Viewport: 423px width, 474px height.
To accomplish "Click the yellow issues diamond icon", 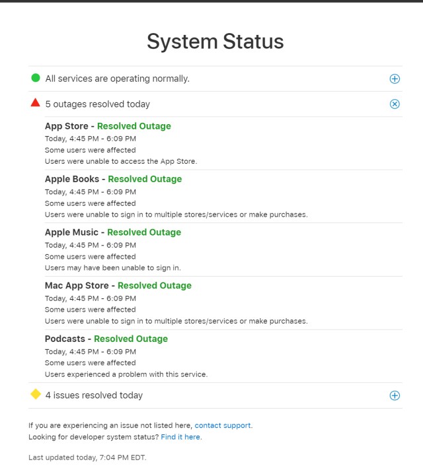I will 36,394.
